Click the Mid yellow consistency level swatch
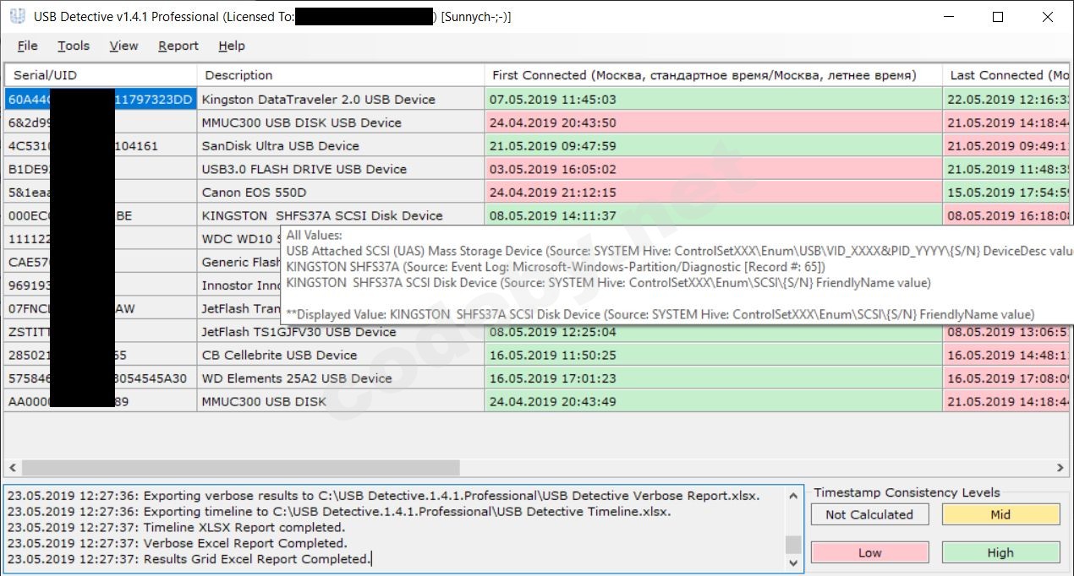1074x576 pixels. point(1000,514)
